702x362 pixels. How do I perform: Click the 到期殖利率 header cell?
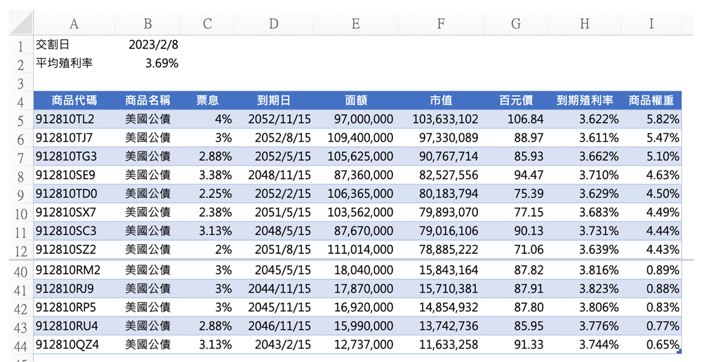coord(585,101)
